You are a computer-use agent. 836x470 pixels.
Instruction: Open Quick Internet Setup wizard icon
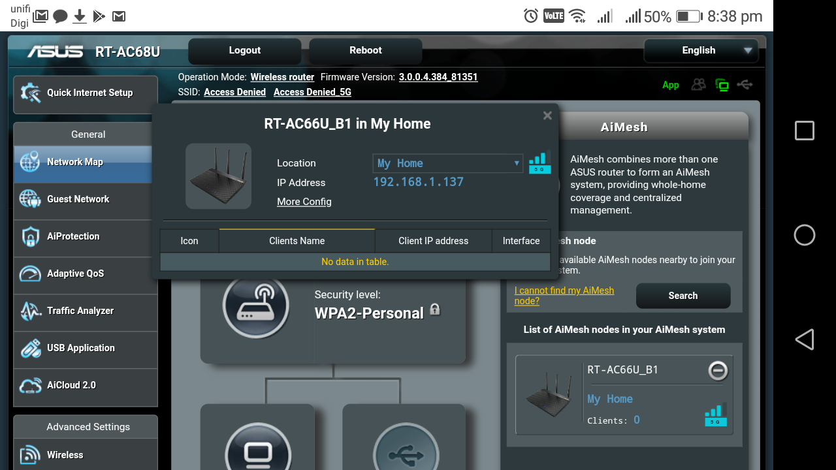click(x=31, y=93)
